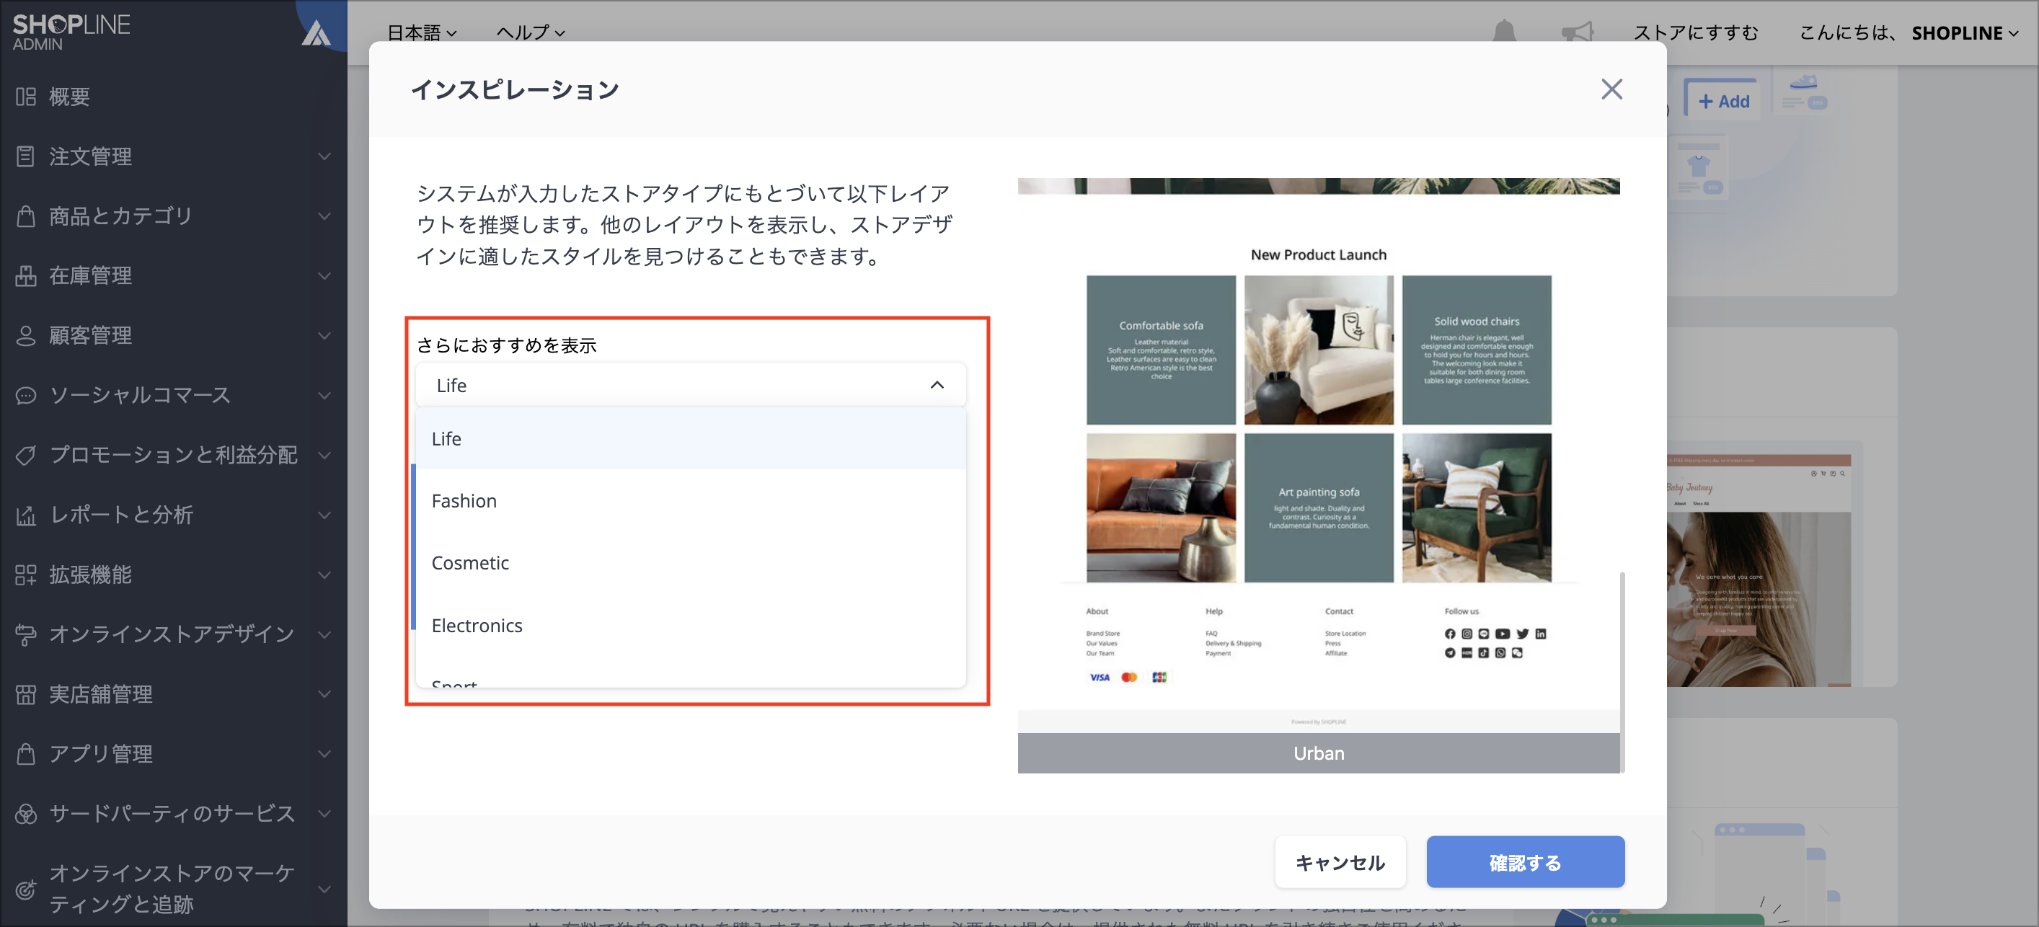Select Life option in dropdown list
This screenshot has height=927, width=2039.
(x=690, y=438)
